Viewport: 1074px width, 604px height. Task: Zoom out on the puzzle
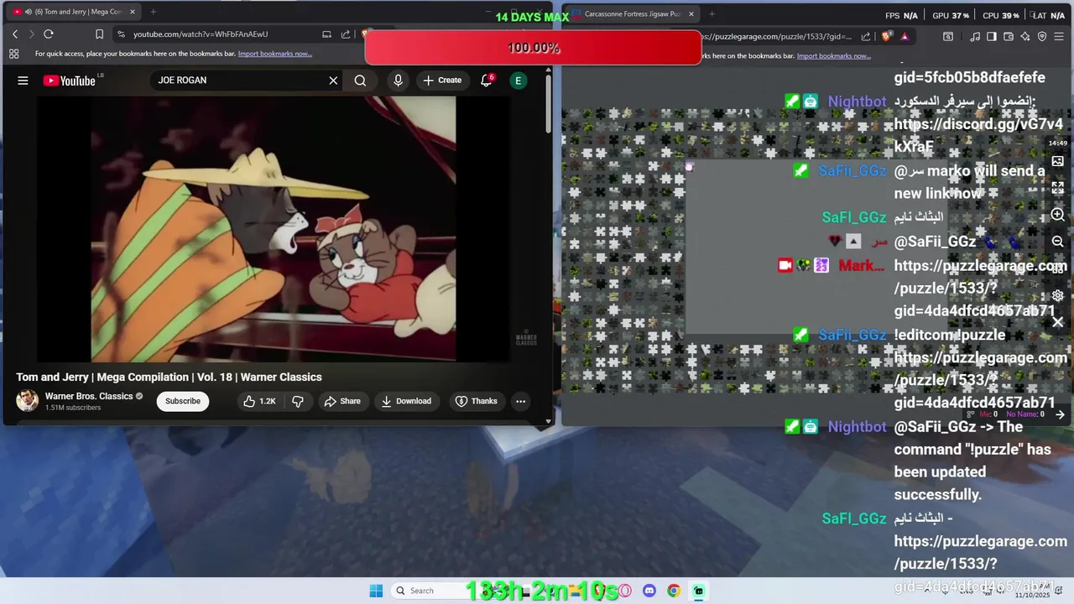(x=1058, y=242)
